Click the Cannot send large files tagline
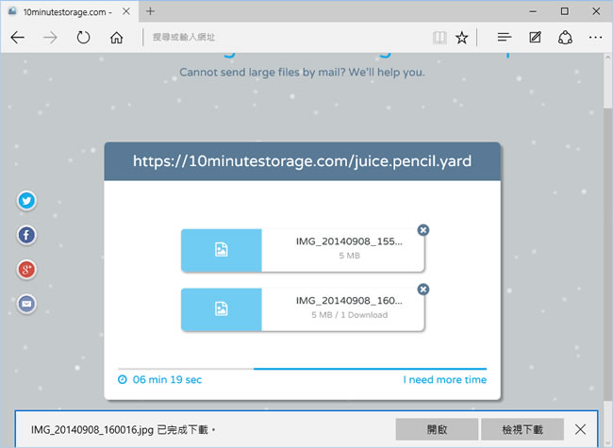 point(302,73)
